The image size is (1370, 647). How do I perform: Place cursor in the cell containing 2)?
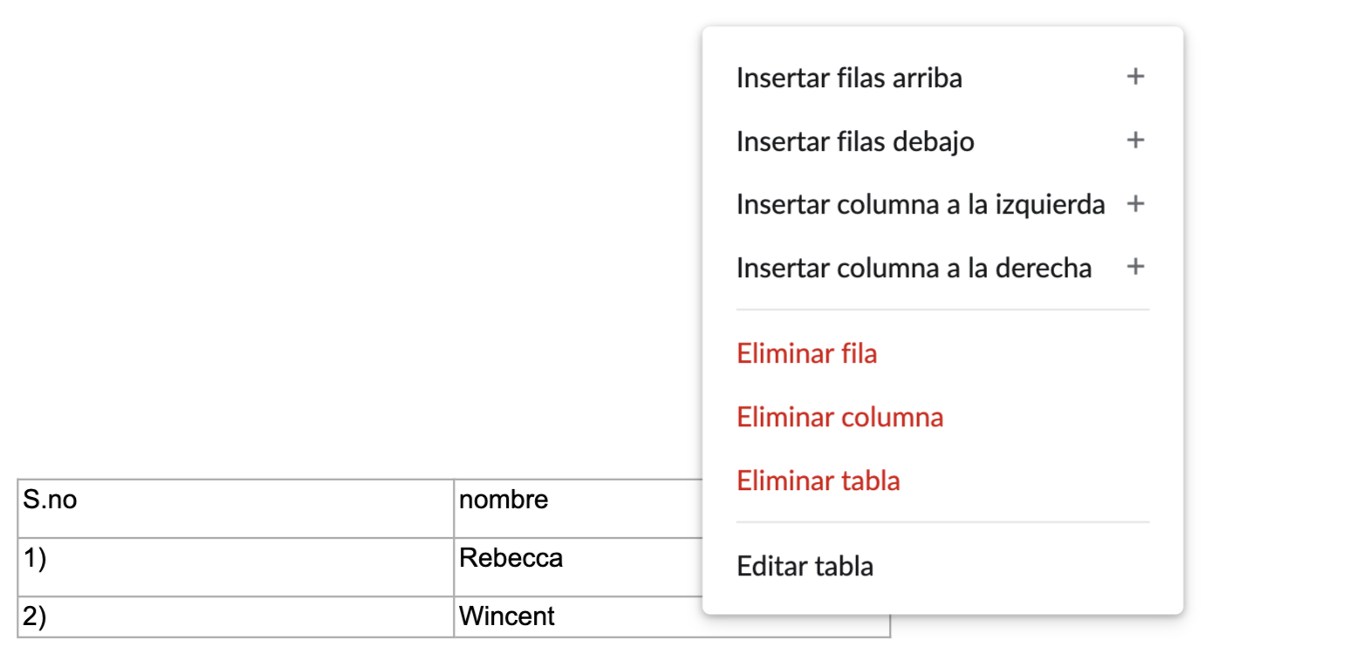(236, 616)
